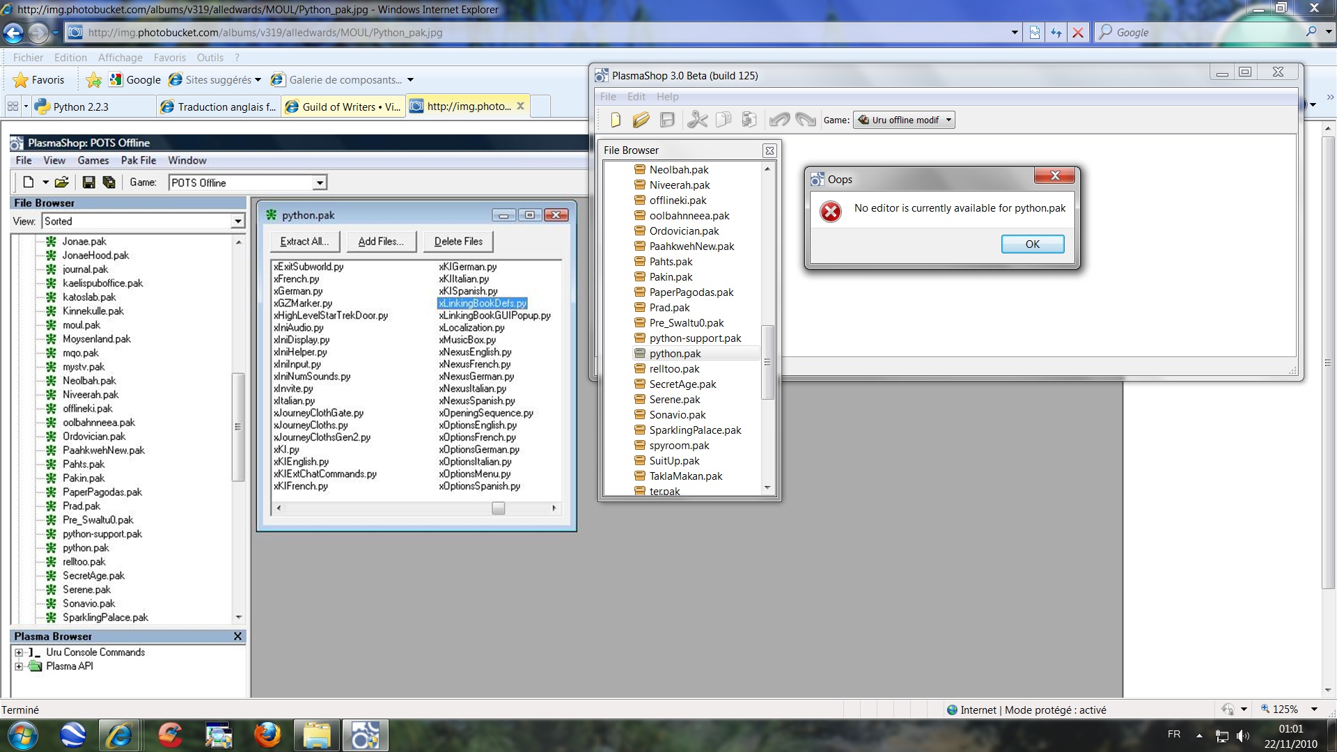Image resolution: width=1337 pixels, height=752 pixels.
Task: Open the Affichage menu in Internet Explorer
Action: [120, 58]
